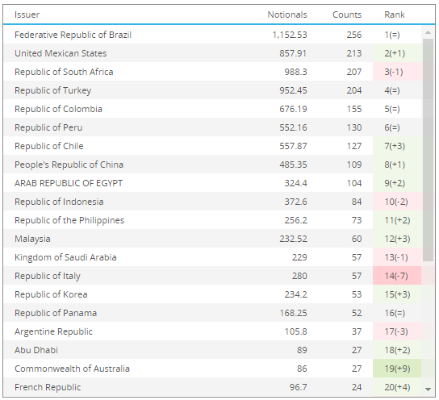439x400 pixels.
Task: Click notional value 372.6
Action: pos(295,202)
